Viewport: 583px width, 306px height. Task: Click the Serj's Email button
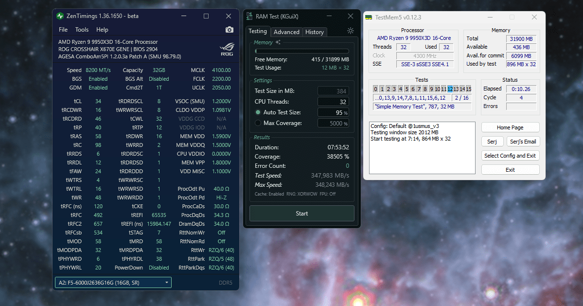(x=523, y=142)
